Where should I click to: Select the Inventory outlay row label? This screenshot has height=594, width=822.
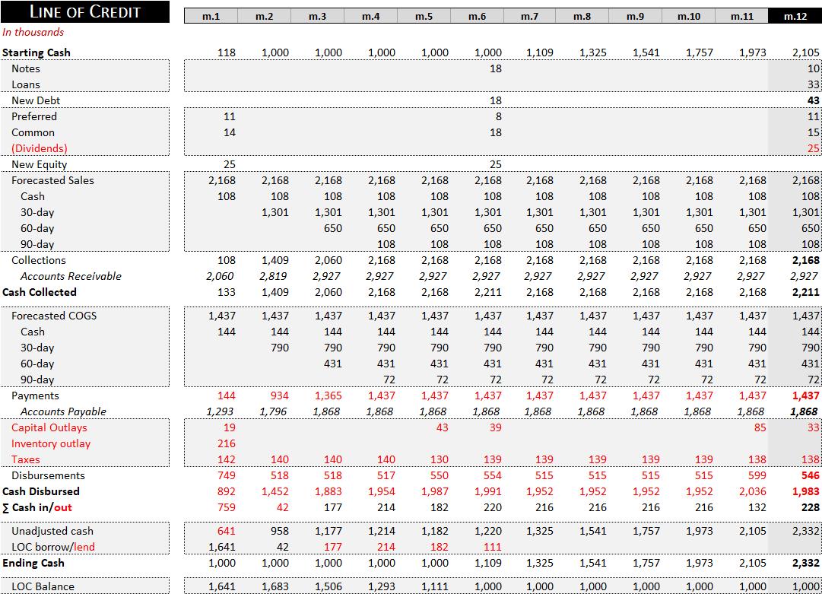click(x=51, y=443)
